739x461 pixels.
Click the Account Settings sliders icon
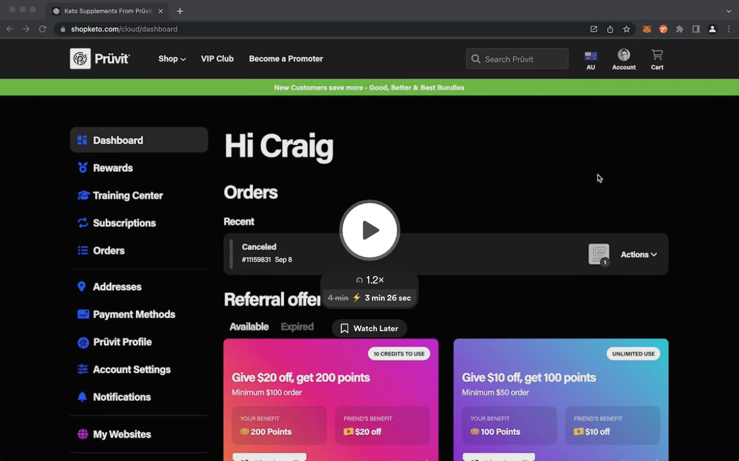[83, 369]
